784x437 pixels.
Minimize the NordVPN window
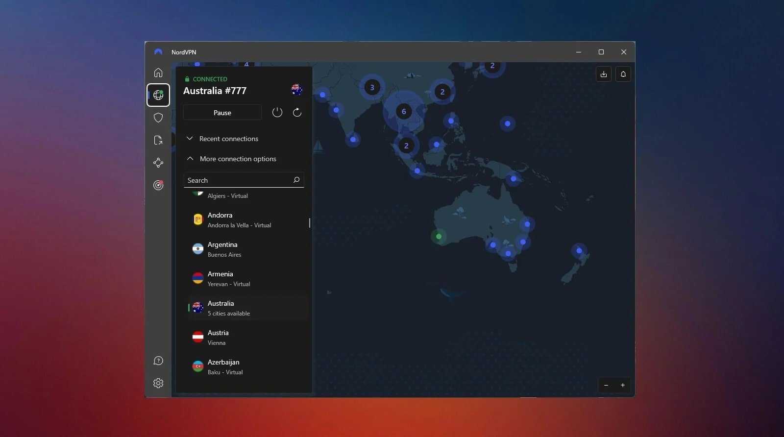579,52
